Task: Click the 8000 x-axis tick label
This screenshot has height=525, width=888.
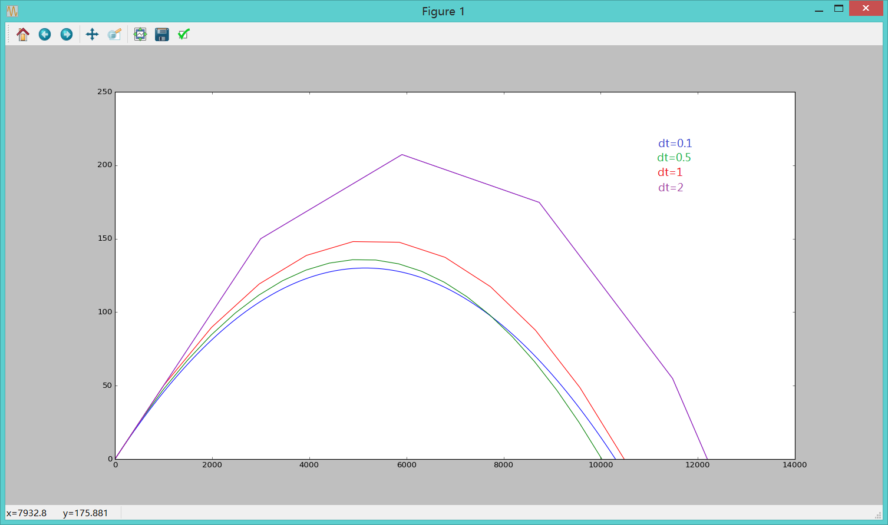Action: coord(503,465)
